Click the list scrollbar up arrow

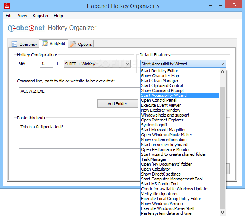[x=222, y=71]
